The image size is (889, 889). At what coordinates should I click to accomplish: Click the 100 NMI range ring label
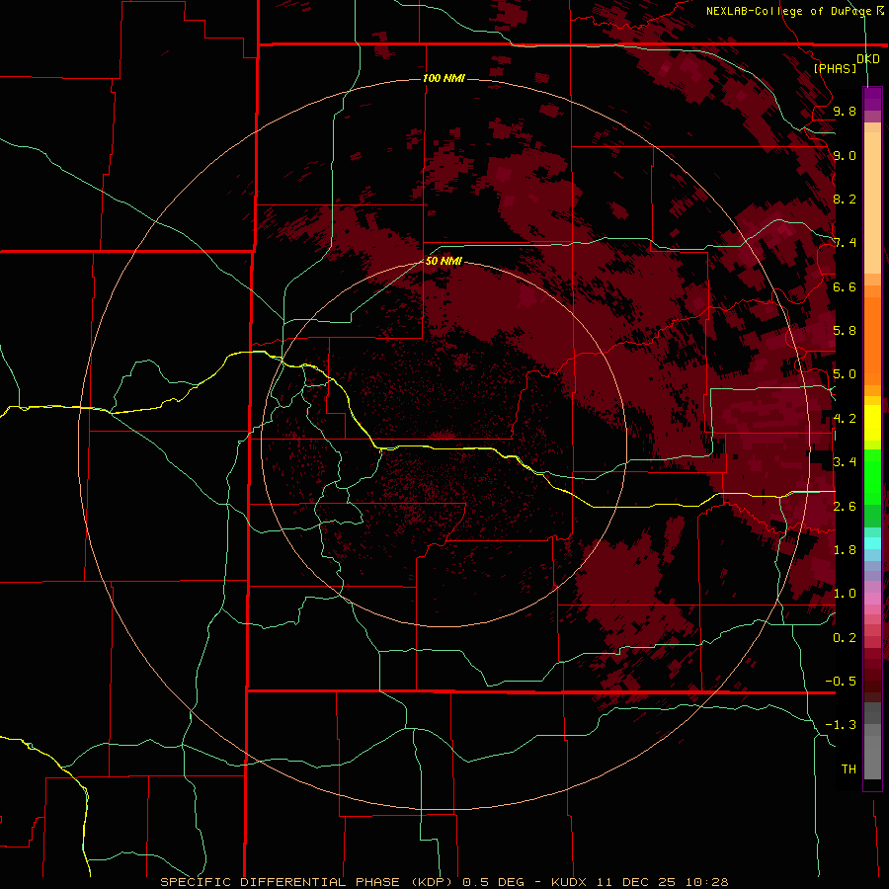444,78
